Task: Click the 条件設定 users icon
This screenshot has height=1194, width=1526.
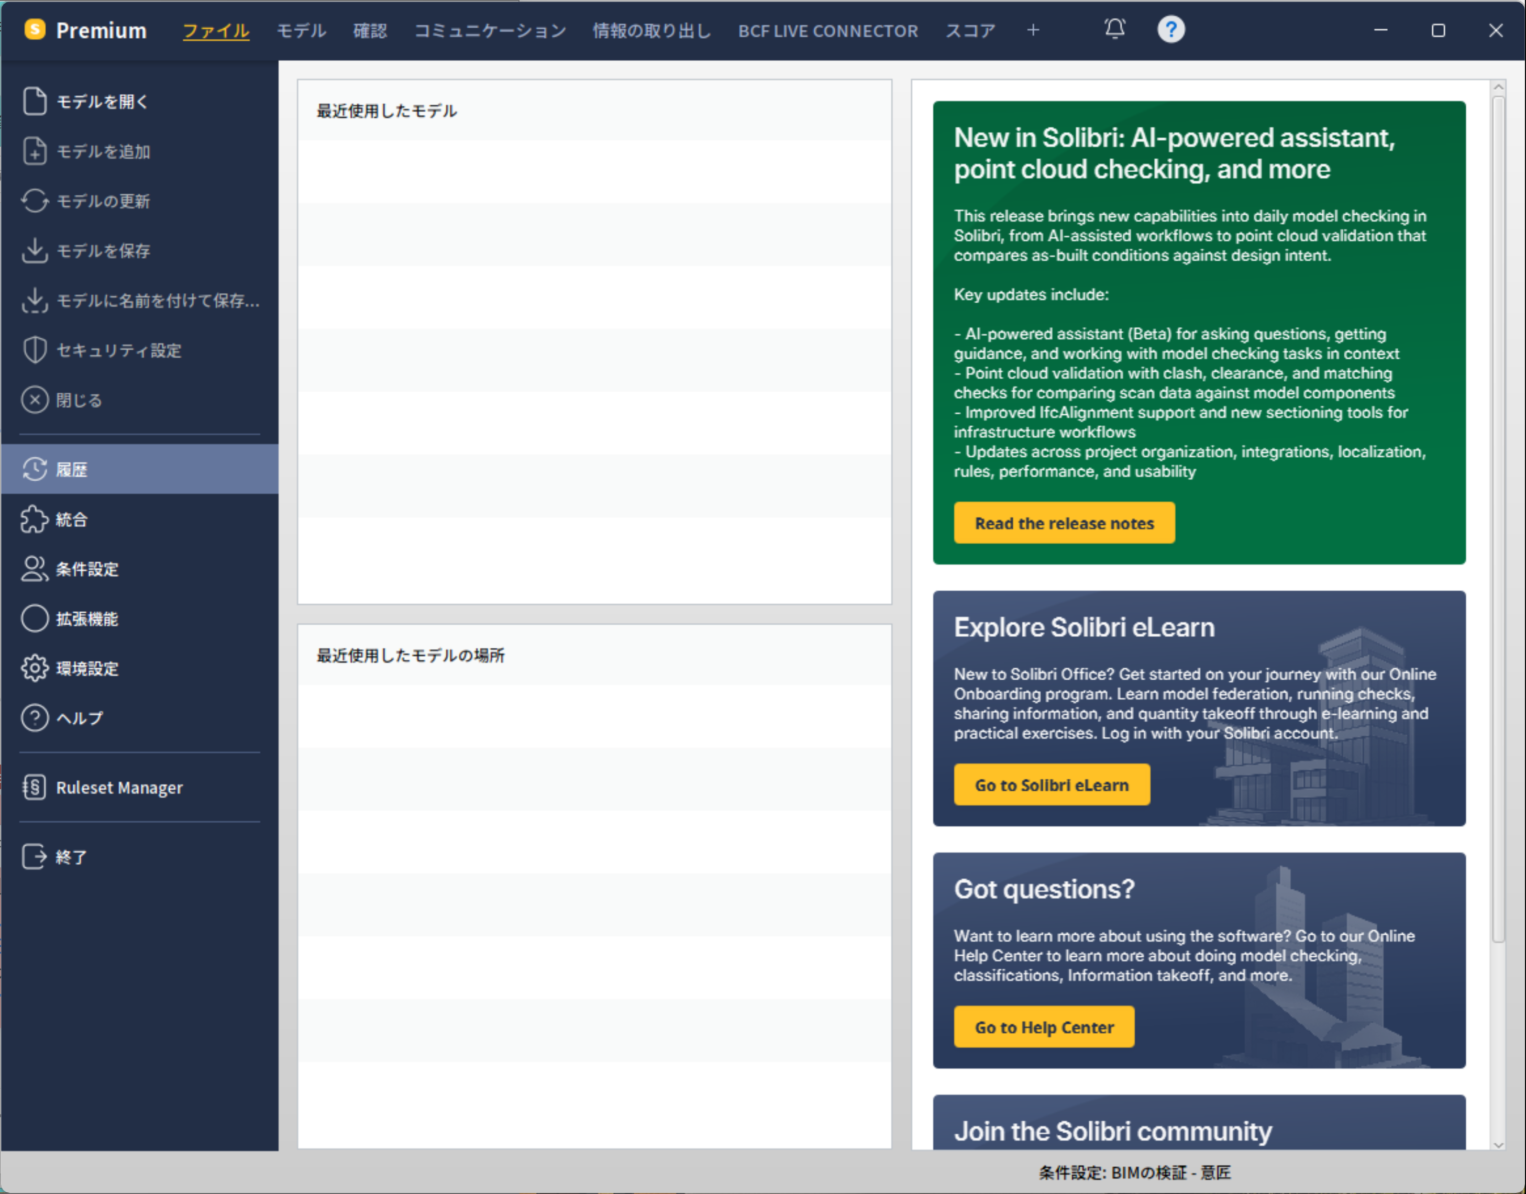Action: coord(34,568)
